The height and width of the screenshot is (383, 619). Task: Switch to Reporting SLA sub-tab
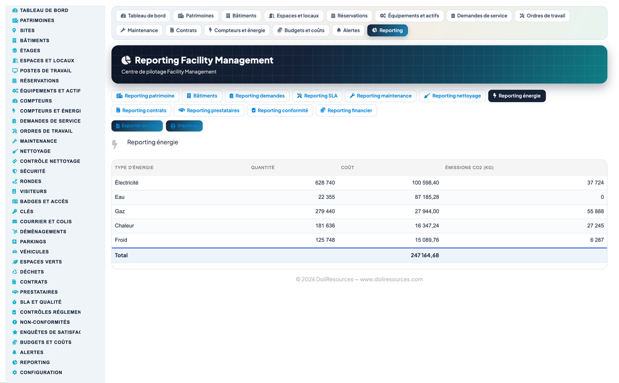click(x=317, y=96)
